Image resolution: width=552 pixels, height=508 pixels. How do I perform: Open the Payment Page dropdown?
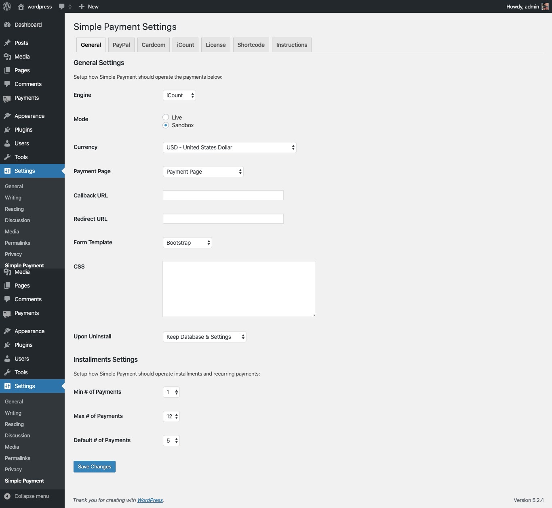pyautogui.click(x=203, y=172)
